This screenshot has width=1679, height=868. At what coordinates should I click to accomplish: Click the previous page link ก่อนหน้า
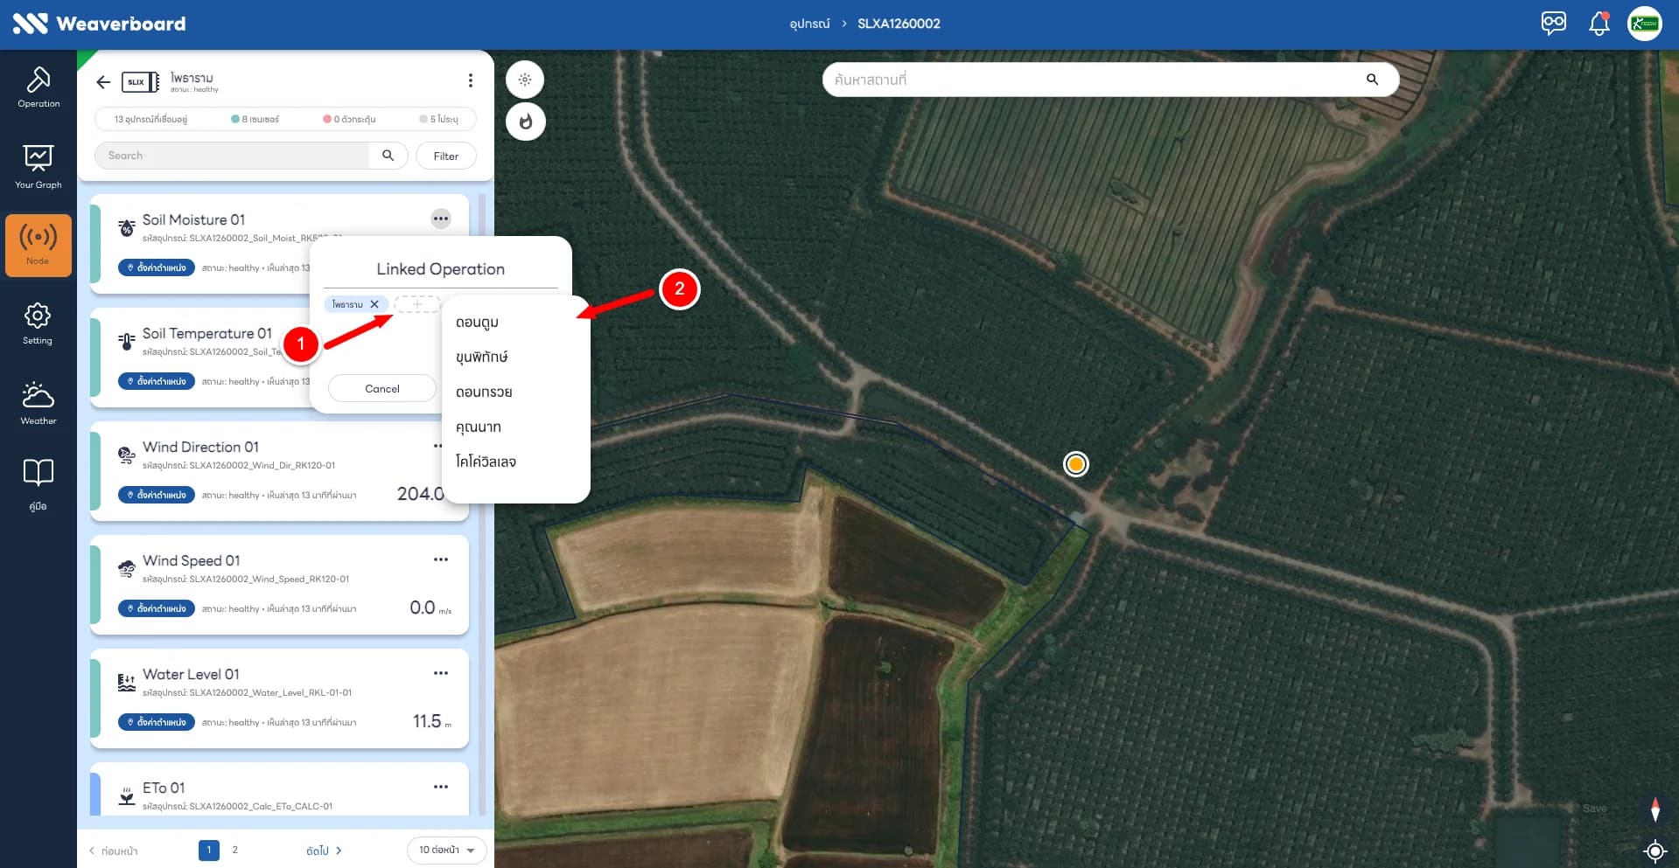pos(114,851)
